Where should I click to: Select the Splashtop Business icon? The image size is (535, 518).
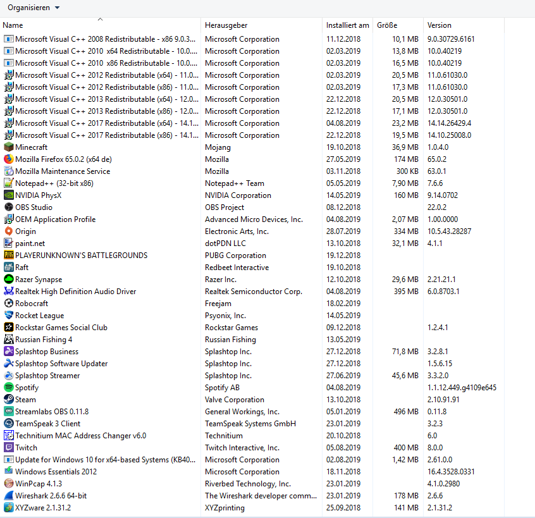pos(8,352)
